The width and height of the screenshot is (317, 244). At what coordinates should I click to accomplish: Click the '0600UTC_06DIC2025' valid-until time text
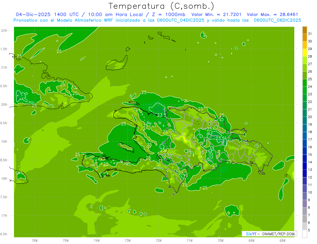(277, 20)
